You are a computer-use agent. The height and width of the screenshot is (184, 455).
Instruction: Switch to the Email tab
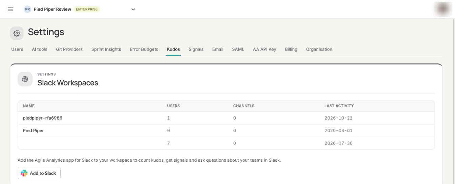[x=218, y=49]
